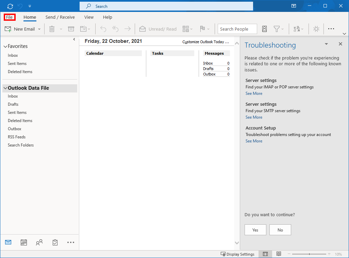
Task: Open the Address Book icon
Action: pos(264,29)
